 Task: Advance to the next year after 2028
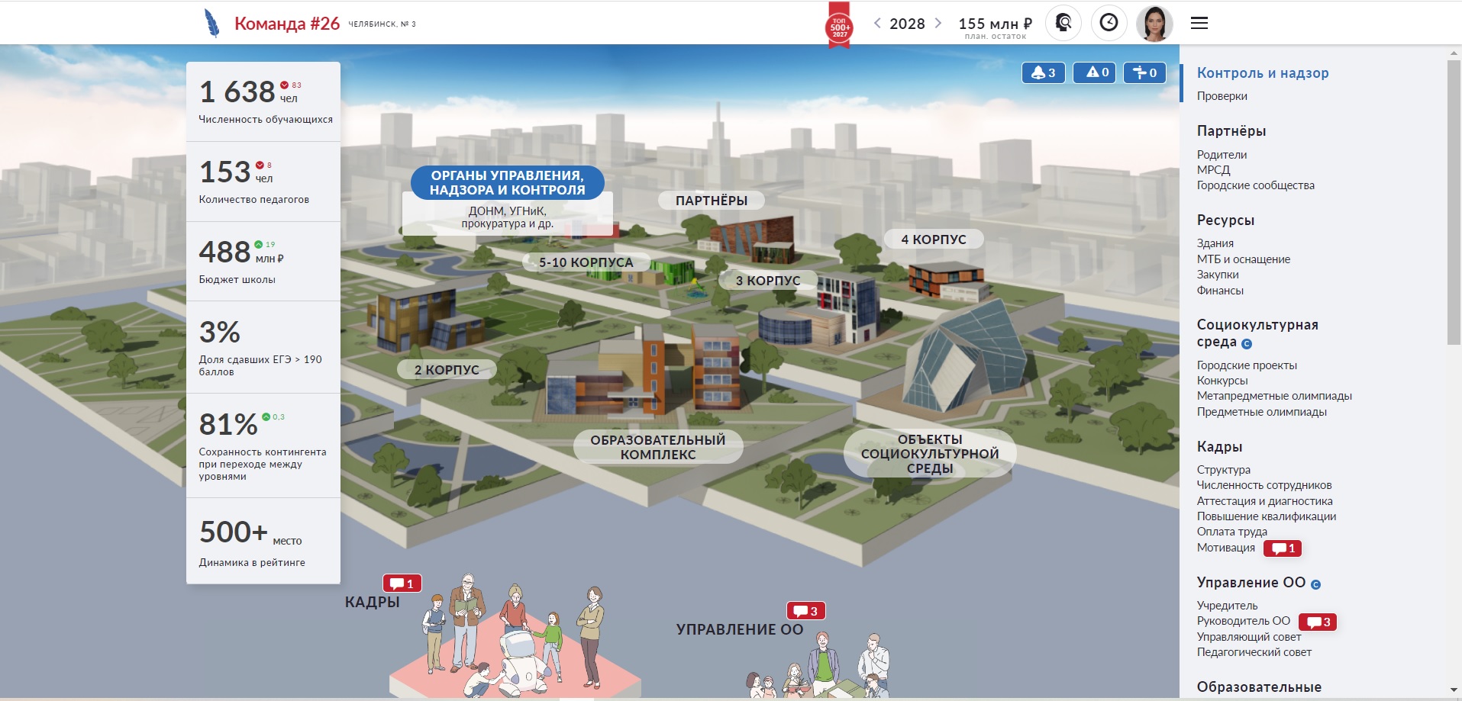pyautogui.click(x=938, y=23)
